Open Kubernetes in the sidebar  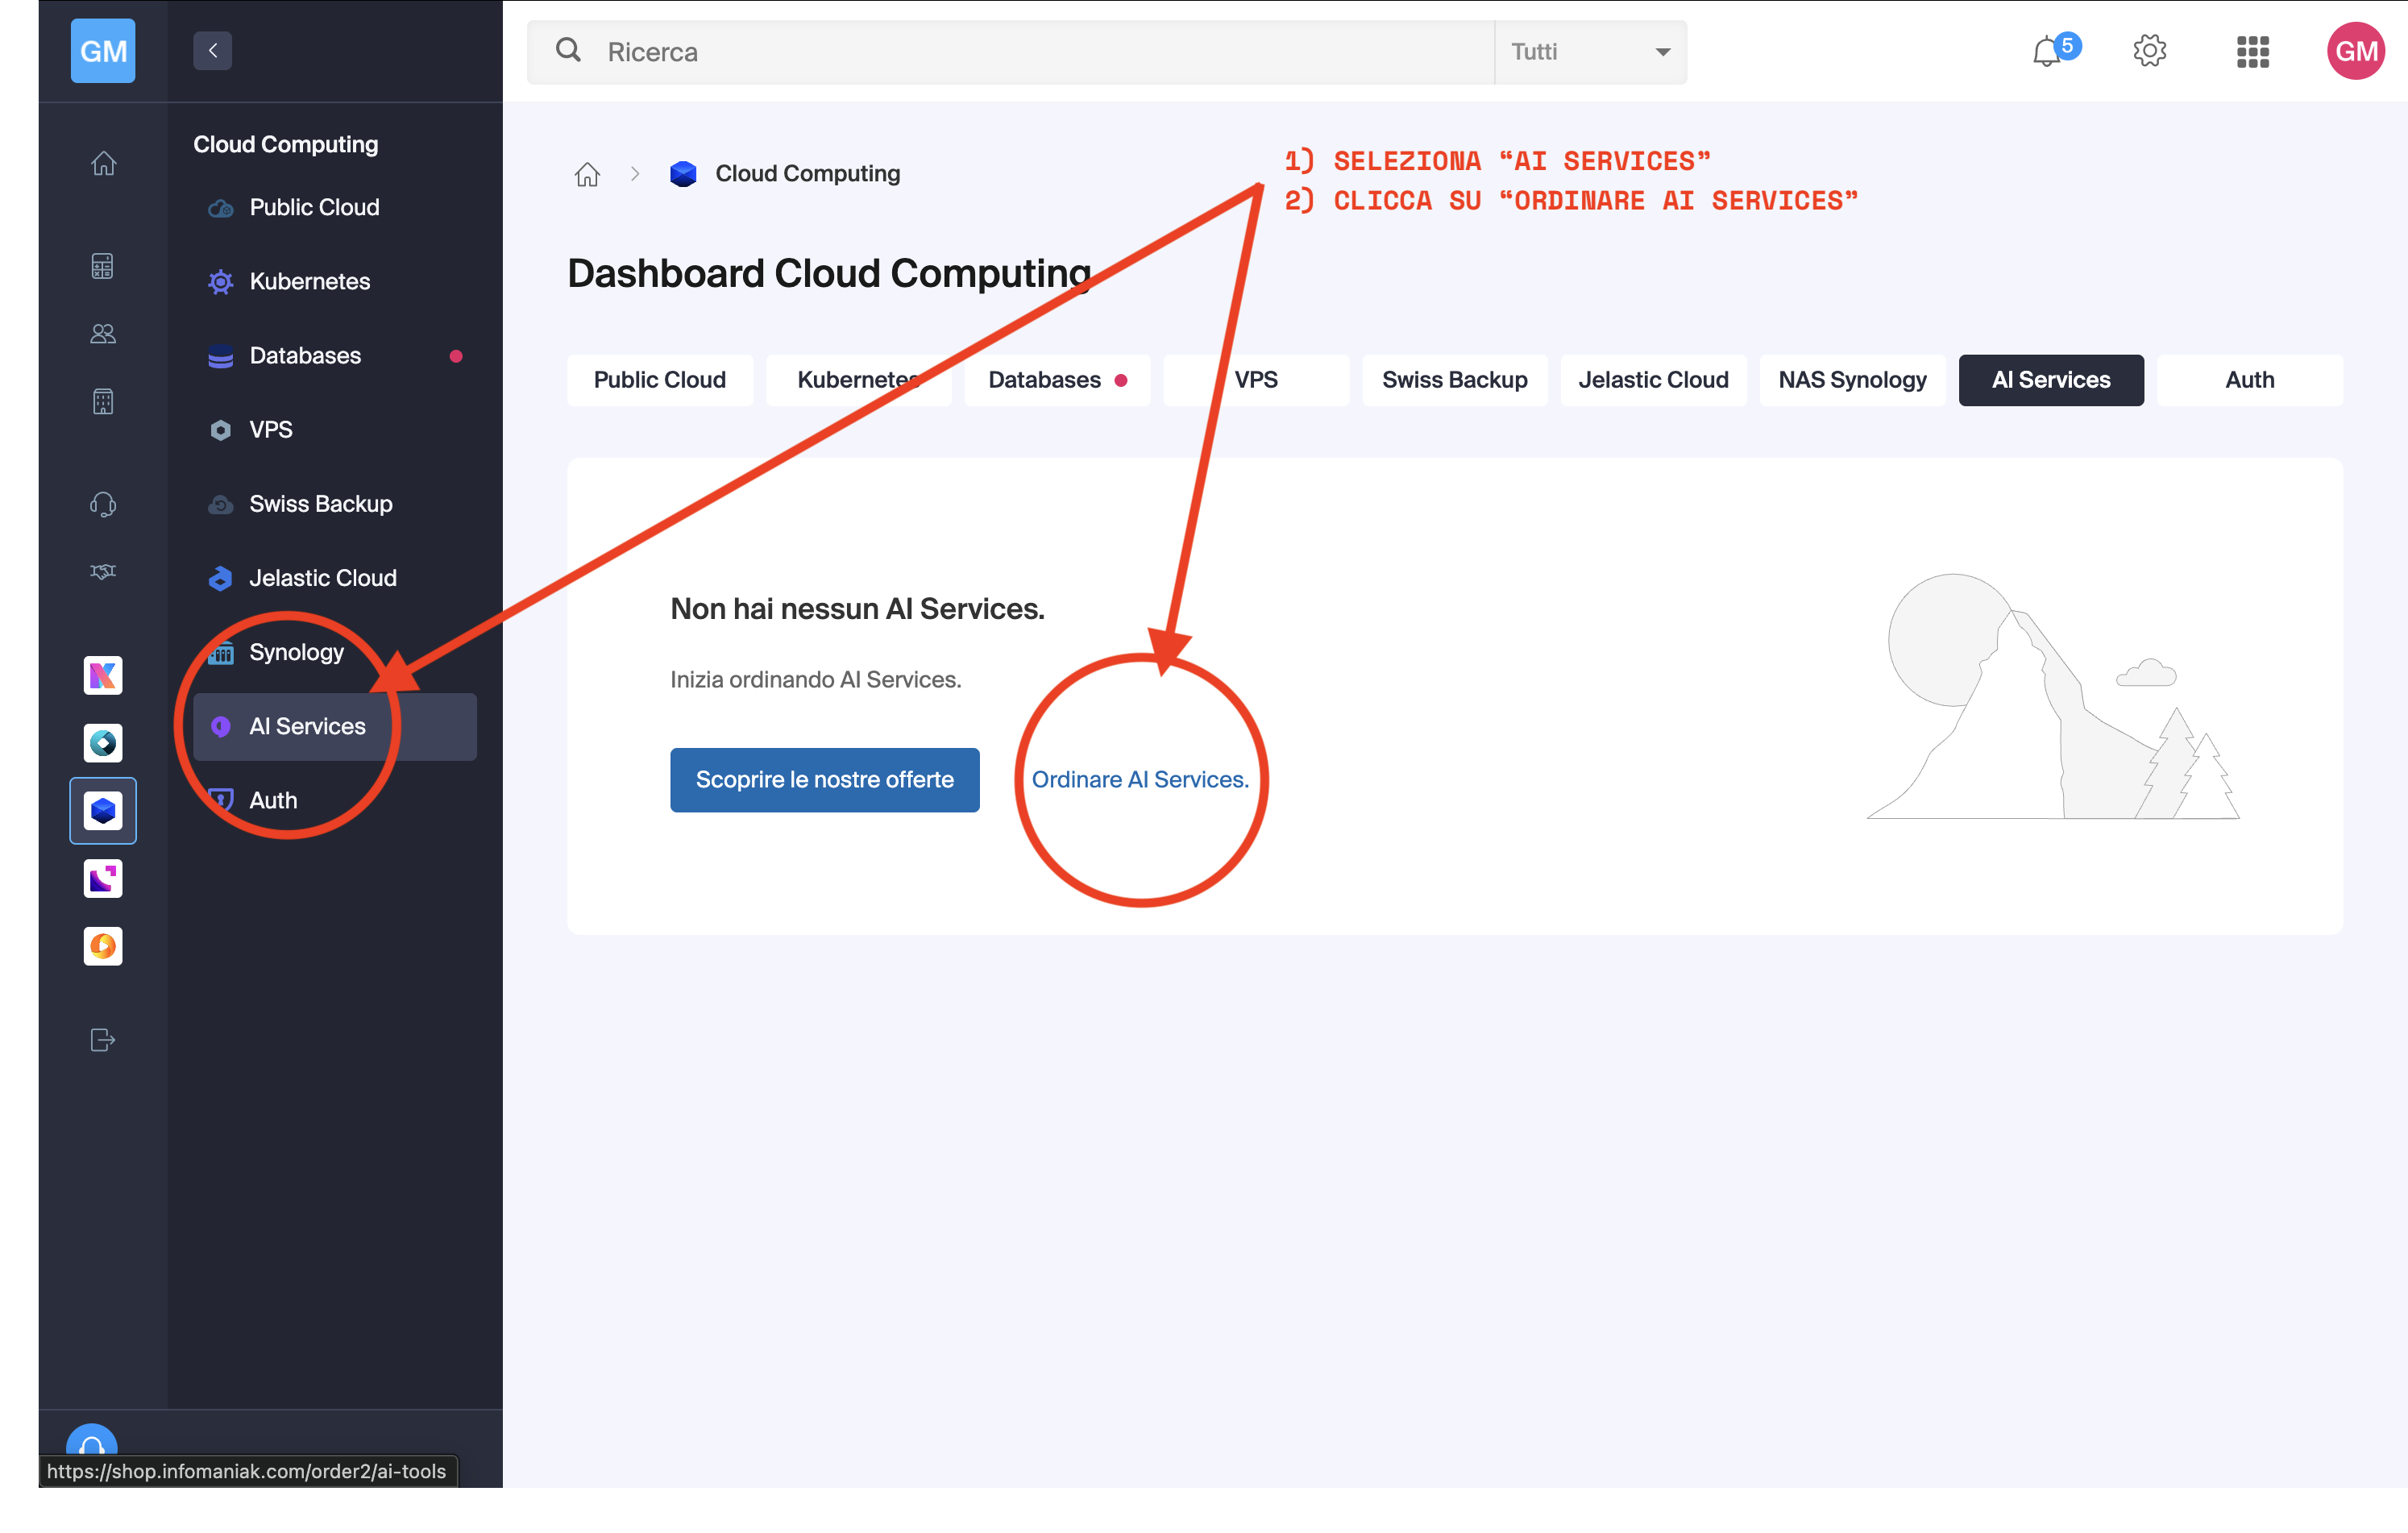point(335,282)
